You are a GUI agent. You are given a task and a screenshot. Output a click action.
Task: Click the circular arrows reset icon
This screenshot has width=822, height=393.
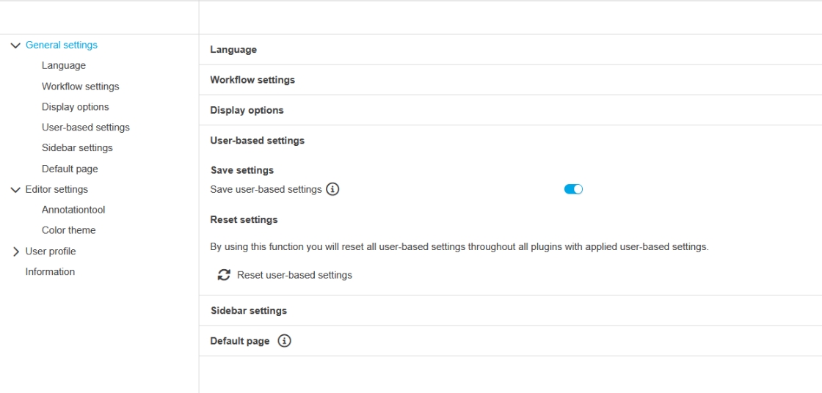(224, 275)
